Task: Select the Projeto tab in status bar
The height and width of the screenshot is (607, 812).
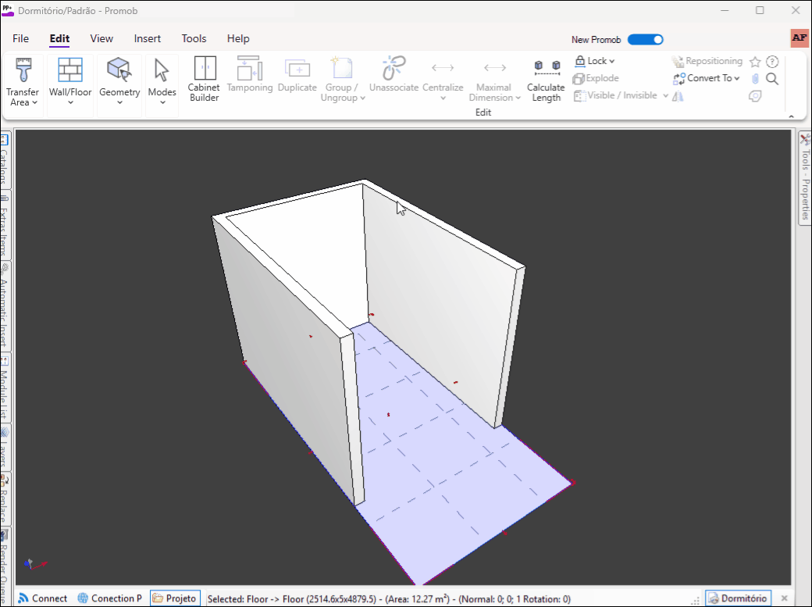Action: (x=175, y=598)
